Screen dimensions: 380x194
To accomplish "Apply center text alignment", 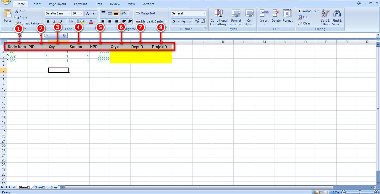I will pyautogui.click(x=109, y=21).
